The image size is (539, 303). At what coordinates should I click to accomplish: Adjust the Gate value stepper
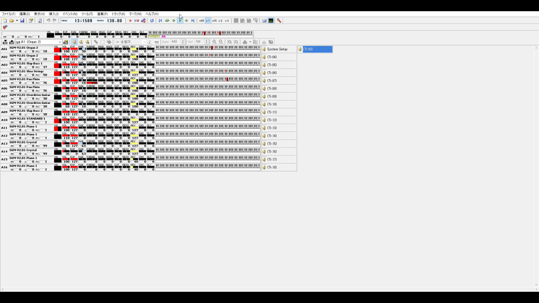click(x=183, y=42)
